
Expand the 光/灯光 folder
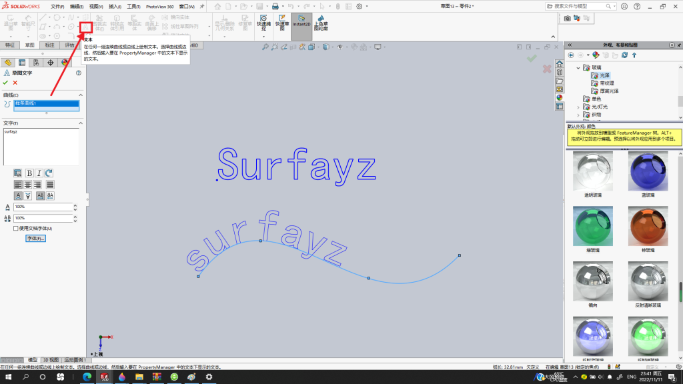pyautogui.click(x=578, y=107)
